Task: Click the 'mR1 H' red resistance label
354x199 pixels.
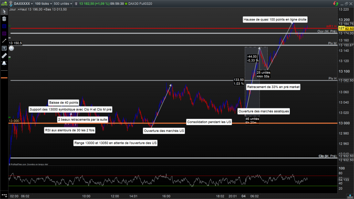Action: [331, 27]
